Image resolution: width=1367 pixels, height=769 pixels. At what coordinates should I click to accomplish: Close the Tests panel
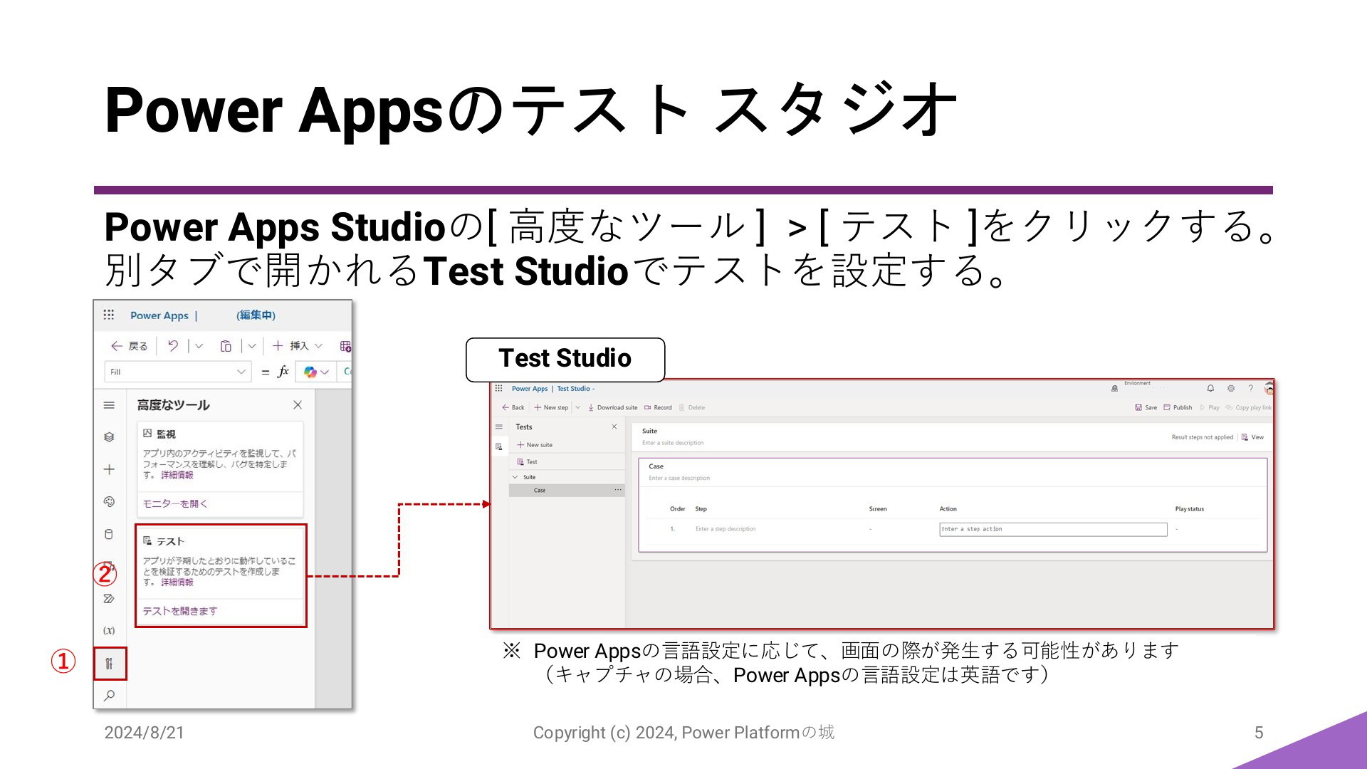pos(614,427)
